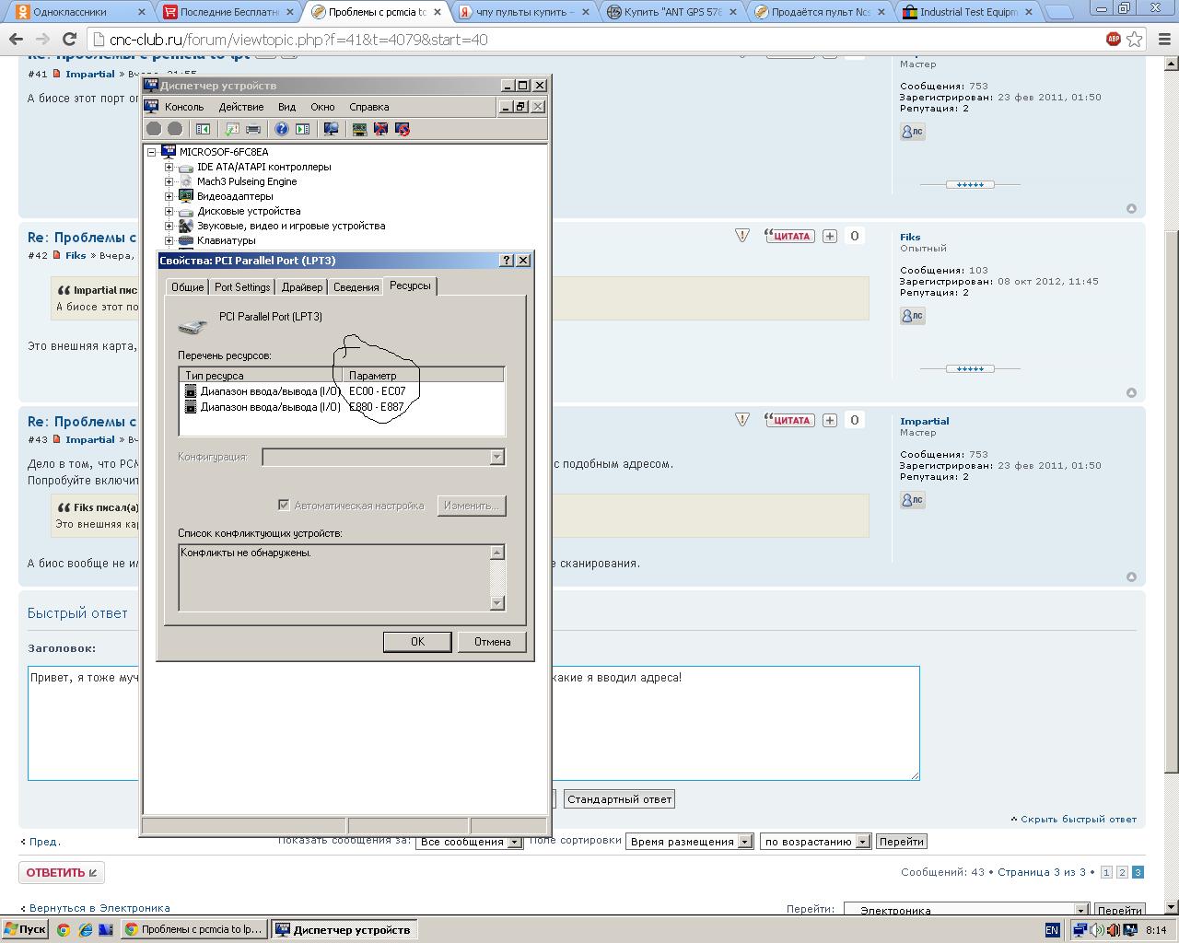The width and height of the screenshot is (1179, 943).
Task: Click the quick reply message text area
Action: tap(473, 723)
